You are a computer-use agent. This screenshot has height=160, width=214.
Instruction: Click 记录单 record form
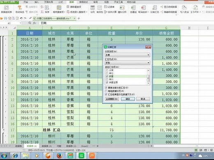109,7
